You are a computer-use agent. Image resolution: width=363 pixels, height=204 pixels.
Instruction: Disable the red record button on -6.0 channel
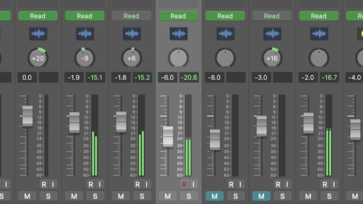pos(184,184)
